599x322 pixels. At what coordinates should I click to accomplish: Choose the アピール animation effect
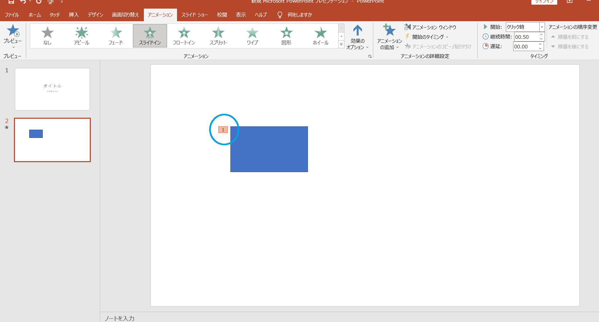[81, 35]
